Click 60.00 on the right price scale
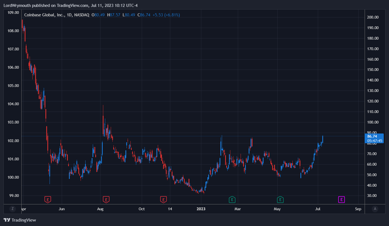 [372, 164]
